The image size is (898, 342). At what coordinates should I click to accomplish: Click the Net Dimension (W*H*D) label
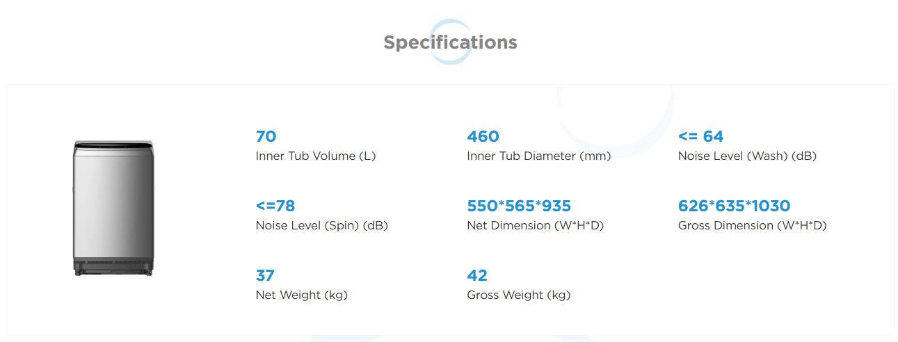[x=536, y=226]
